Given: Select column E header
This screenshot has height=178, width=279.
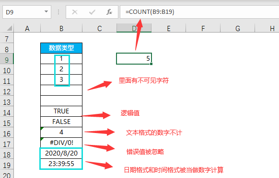Looking at the screenshot, I should pos(169,28).
